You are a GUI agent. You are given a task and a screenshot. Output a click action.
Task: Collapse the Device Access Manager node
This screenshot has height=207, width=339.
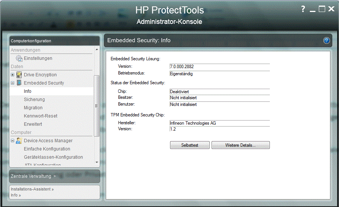tap(13, 140)
